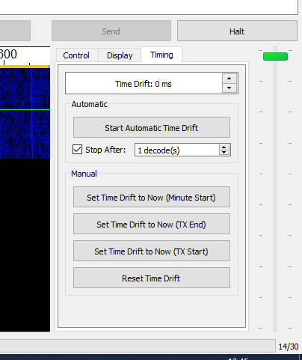Image resolution: width=302 pixels, height=360 pixels.
Task: Click the Halt button
Action: pyautogui.click(x=237, y=31)
